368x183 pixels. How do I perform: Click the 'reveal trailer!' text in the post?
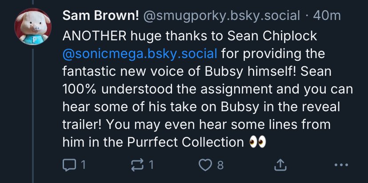(x=201, y=116)
